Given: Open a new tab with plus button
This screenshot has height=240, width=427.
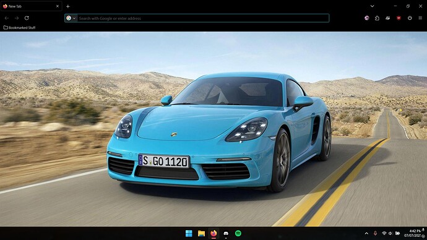Looking at the screenshot, I should [68, 6].
